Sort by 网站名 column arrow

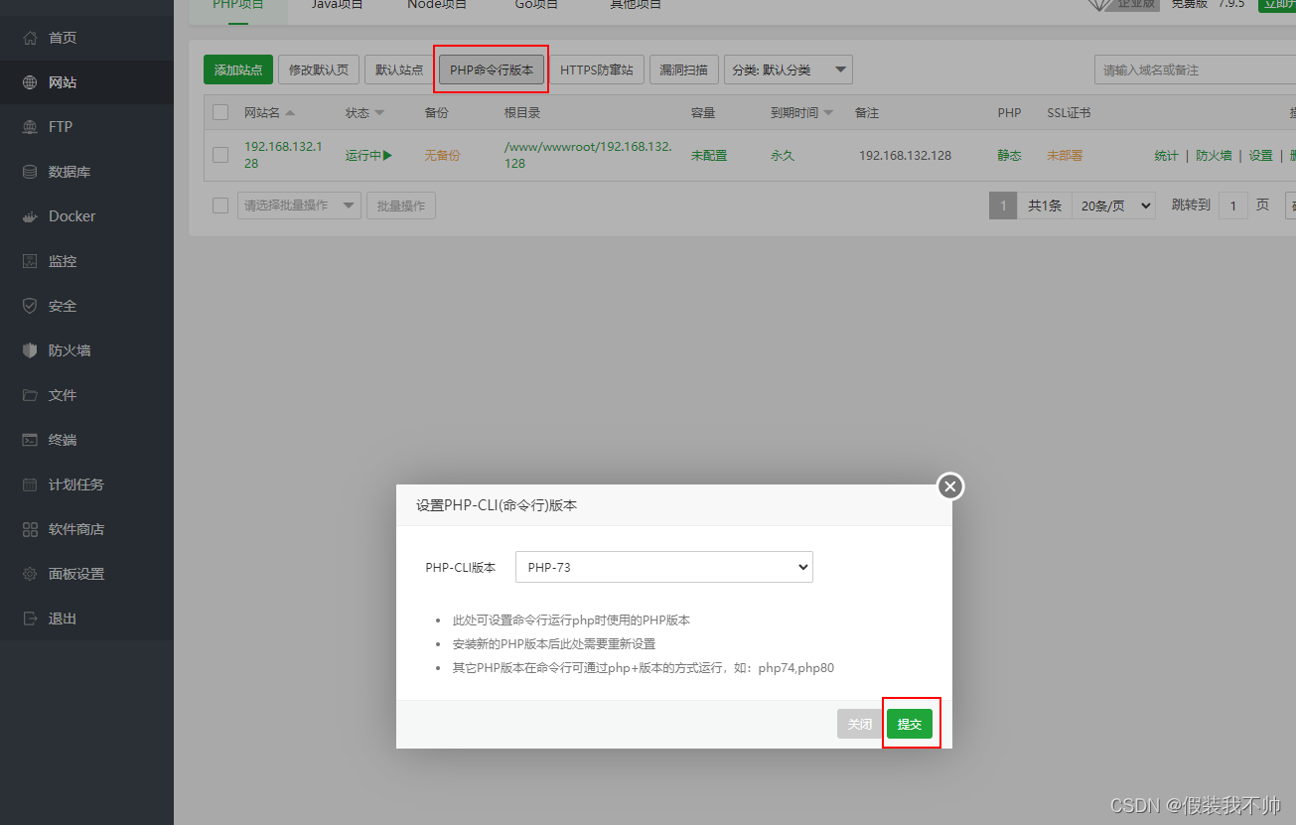290,113
